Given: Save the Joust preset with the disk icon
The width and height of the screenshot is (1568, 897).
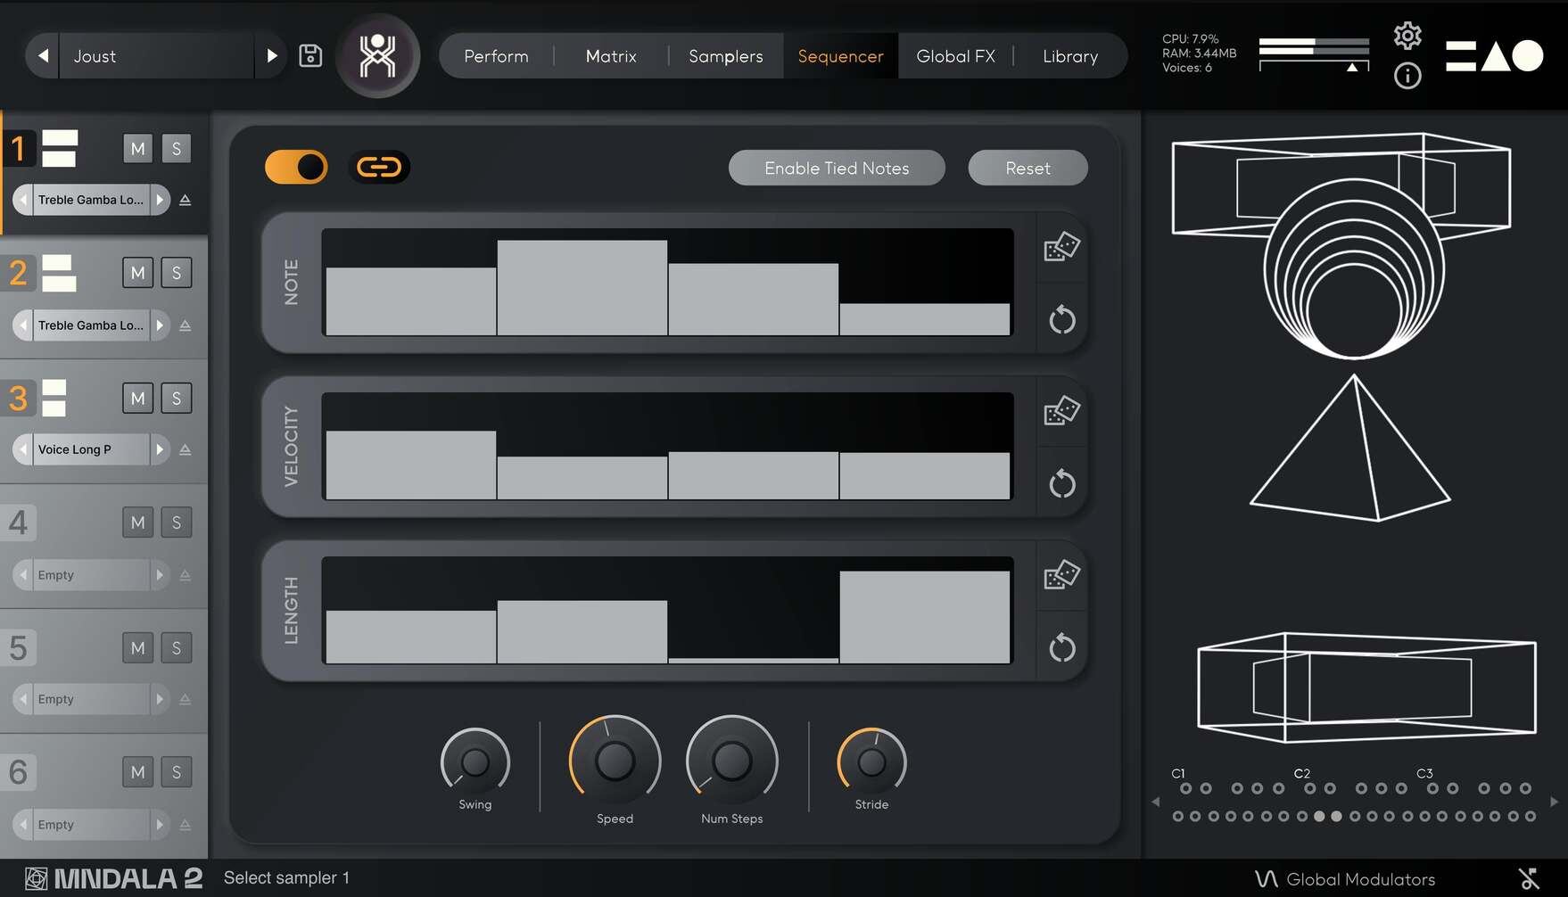Looking at the screenshot, I should [310, 55].
